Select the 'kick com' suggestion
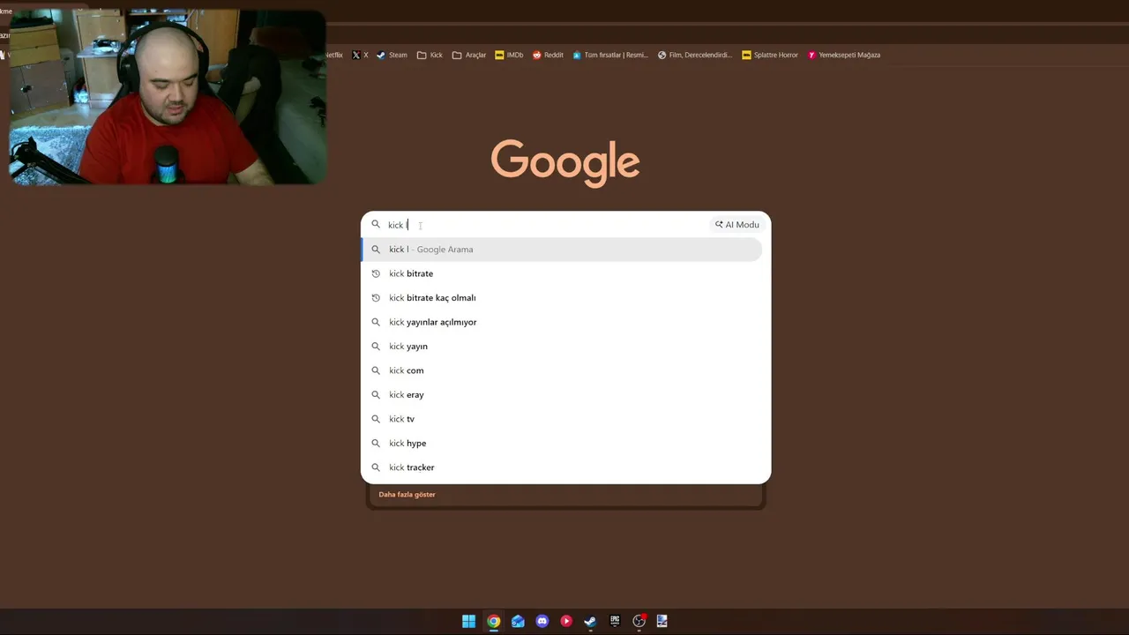The width and height of the screenshot is (1129, 635). (x=562, y=370)
